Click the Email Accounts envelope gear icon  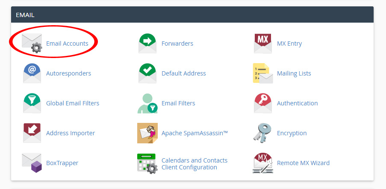pos(32,44)
